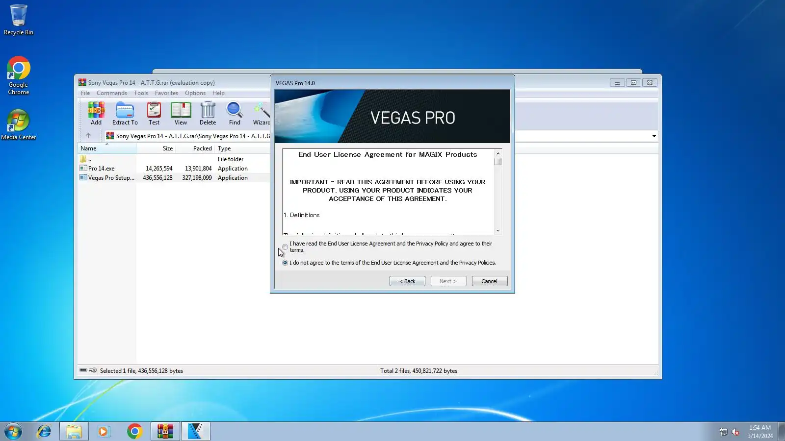Click the Add toolbar icon in WinRAR

coord(96,114)
